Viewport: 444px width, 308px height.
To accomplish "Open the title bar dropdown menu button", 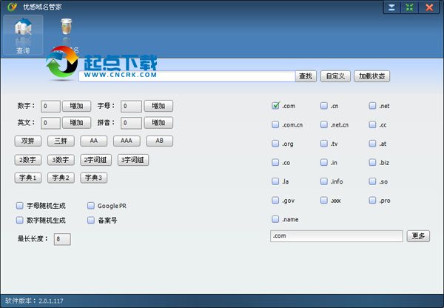I will click(x=392, y=7).
